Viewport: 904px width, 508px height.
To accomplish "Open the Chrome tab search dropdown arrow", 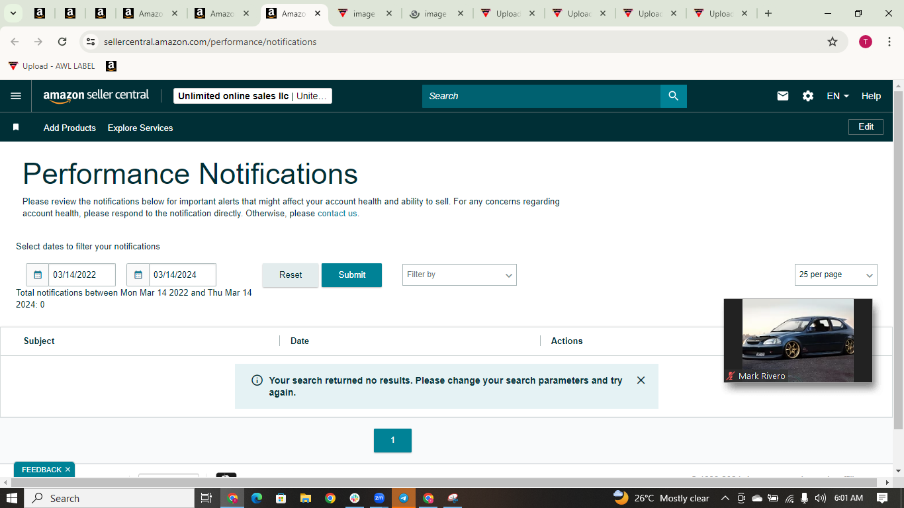I will point(13,13).
